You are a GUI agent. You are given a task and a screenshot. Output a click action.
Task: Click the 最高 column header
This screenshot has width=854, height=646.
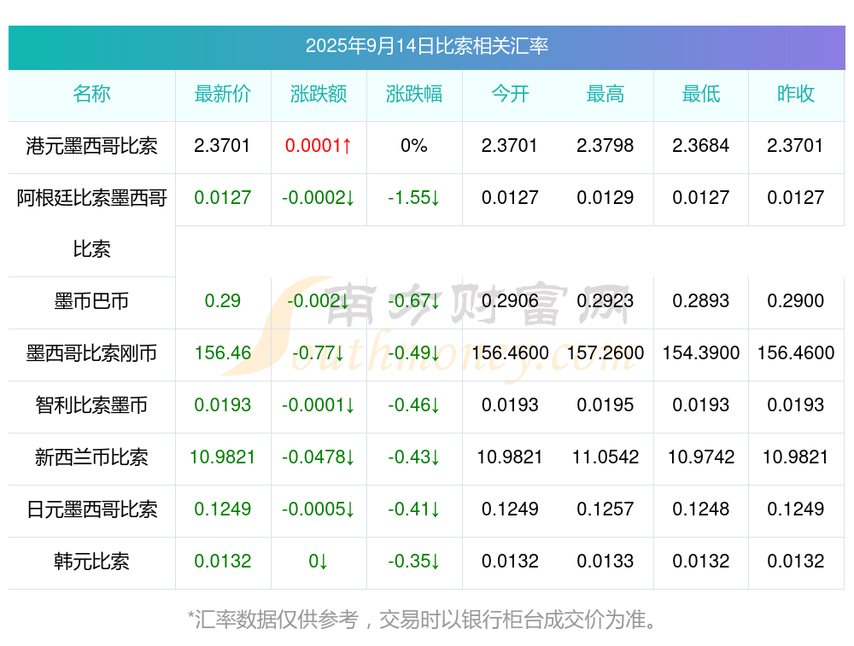coord(605,94)
